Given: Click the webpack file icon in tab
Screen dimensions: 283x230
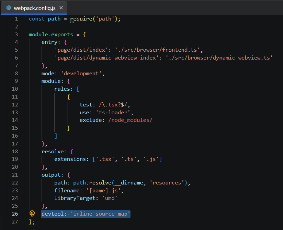Looking at the screenshot, I should [9, 8].
